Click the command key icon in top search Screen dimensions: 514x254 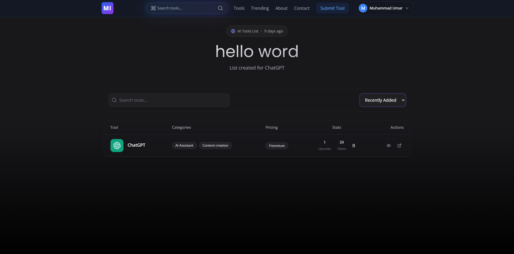pos(153,8)
